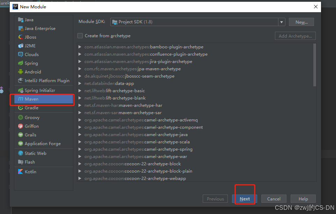
Task: Select cocoon-22-archetype-block archetype row
Action: (195, 164)
